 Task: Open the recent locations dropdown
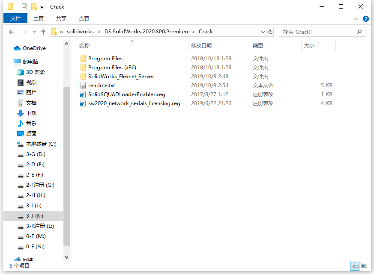click(34, 32)
